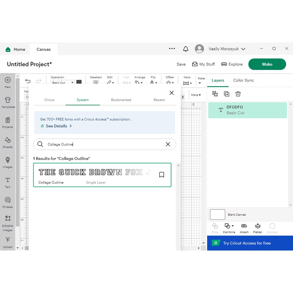This screenshot has height=293, width=293.
Task: Click the notifications bell icon
Action: [x=185, y=49]
